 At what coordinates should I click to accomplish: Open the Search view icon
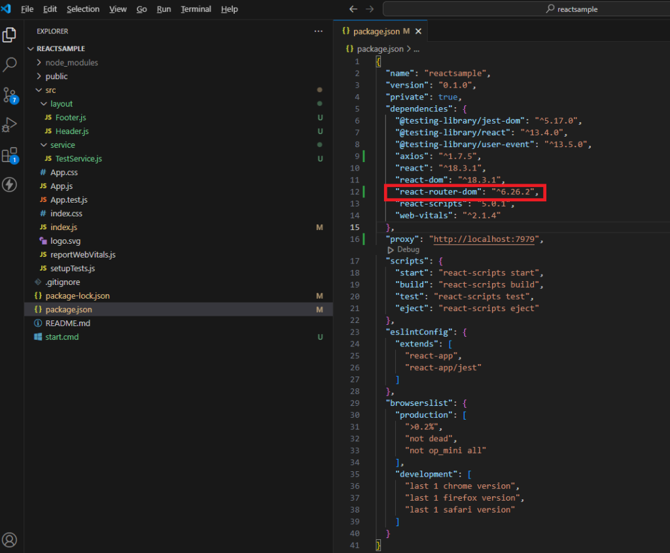pyautogui.click(x=10, y=65)
